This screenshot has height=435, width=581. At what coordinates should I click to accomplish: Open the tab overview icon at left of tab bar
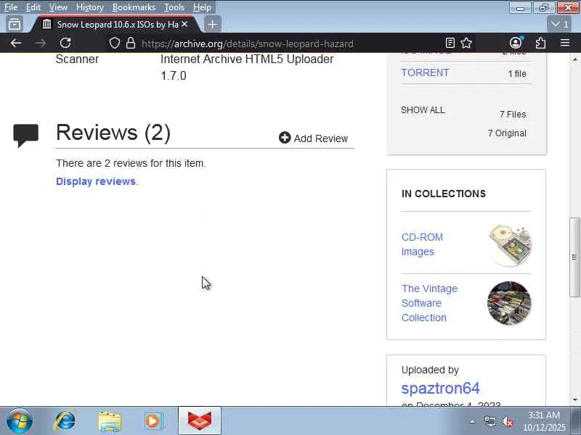pos(15,25)
